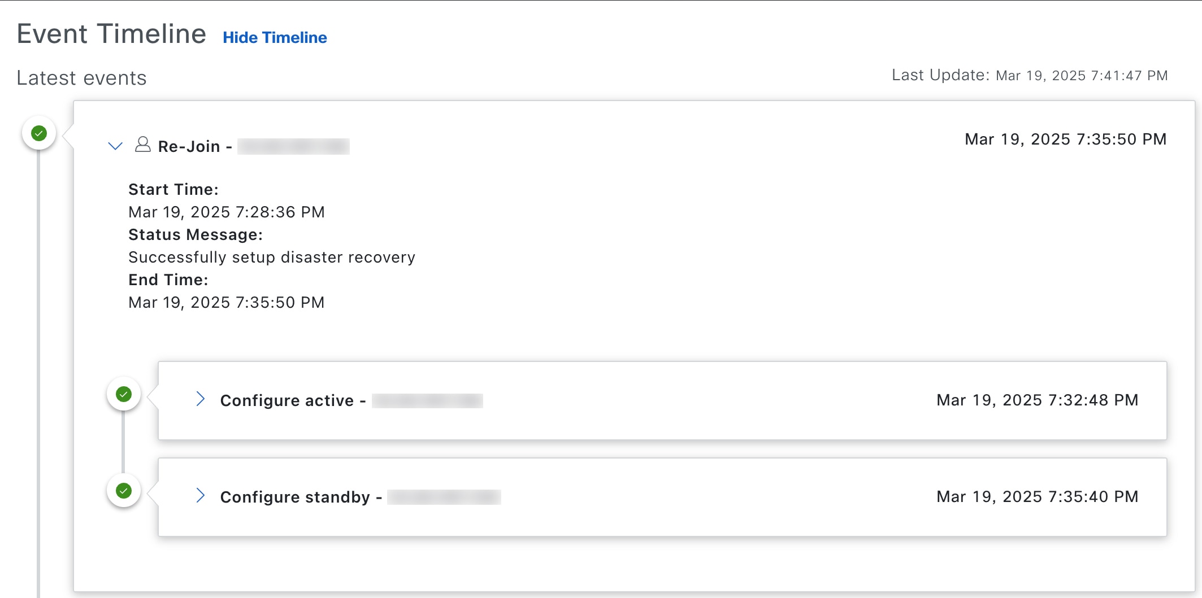
Task: Click the Re-Join timestamp 7:35:50 PM
Action: tap(1065, 139)
